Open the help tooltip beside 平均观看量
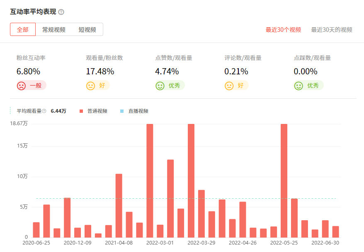The height and width of the screenshot is (252, 364). coord(44,111)
